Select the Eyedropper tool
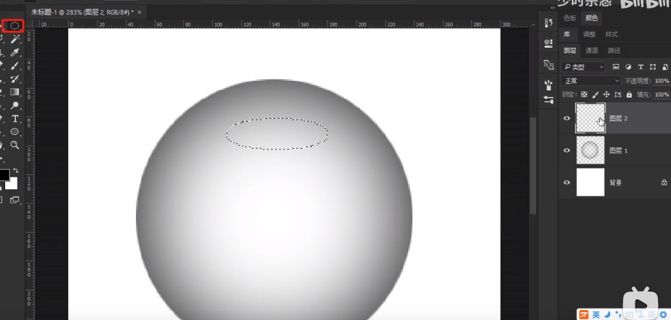This screenshot has width=671, height=320. click(15, 52)
